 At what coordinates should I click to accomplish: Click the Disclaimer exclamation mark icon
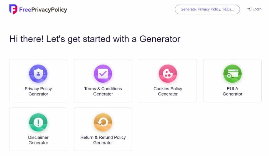[x=38, y=122]
